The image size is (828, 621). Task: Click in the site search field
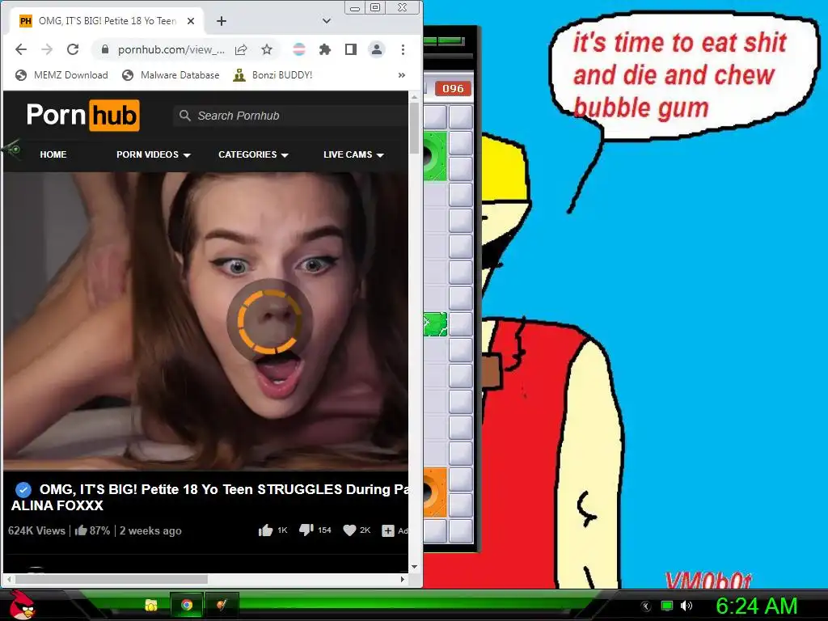tap(291, 116)
